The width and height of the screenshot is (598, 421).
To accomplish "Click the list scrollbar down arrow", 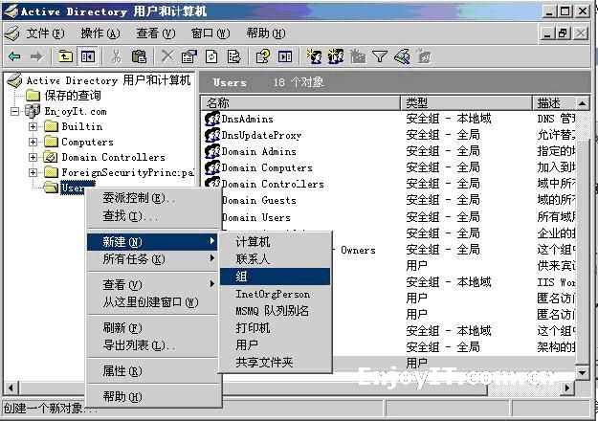I will pos(582,372).
